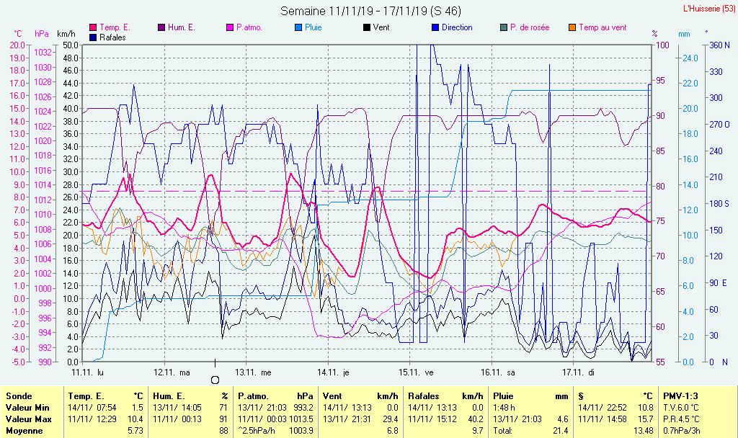Image resolution: width=738 pixels, height=438 pixels.
Task: Click the 'Rafales' legend label
Action: 112,37
